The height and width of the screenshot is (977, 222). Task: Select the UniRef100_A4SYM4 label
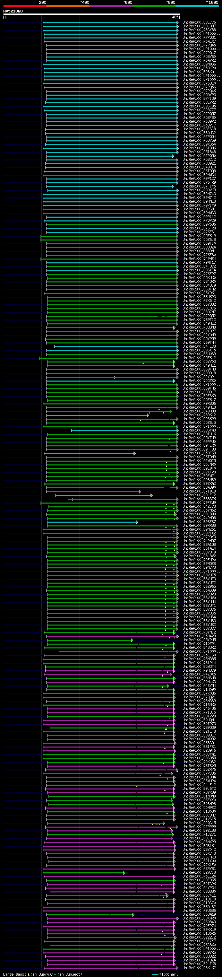click(199, 685)
